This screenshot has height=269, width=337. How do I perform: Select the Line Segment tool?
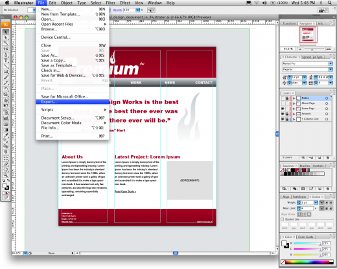coord(6,66)
